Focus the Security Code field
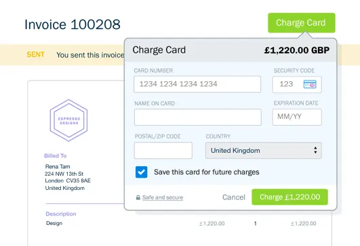Screen dimensions: 360x246 297,84
